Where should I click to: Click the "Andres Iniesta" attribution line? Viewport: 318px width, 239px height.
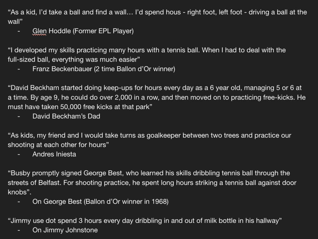54,154
